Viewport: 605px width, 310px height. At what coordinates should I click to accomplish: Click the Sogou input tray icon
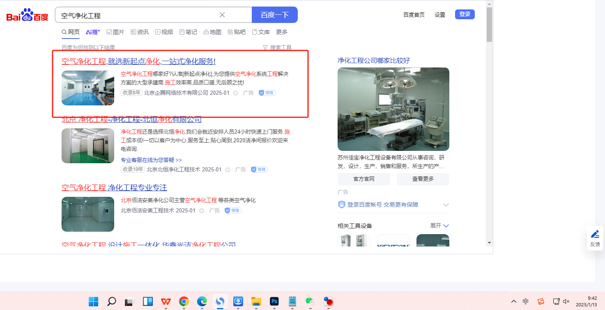[x=541, y=301]
